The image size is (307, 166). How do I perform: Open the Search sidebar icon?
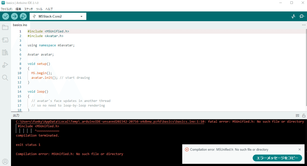(5, 78)
